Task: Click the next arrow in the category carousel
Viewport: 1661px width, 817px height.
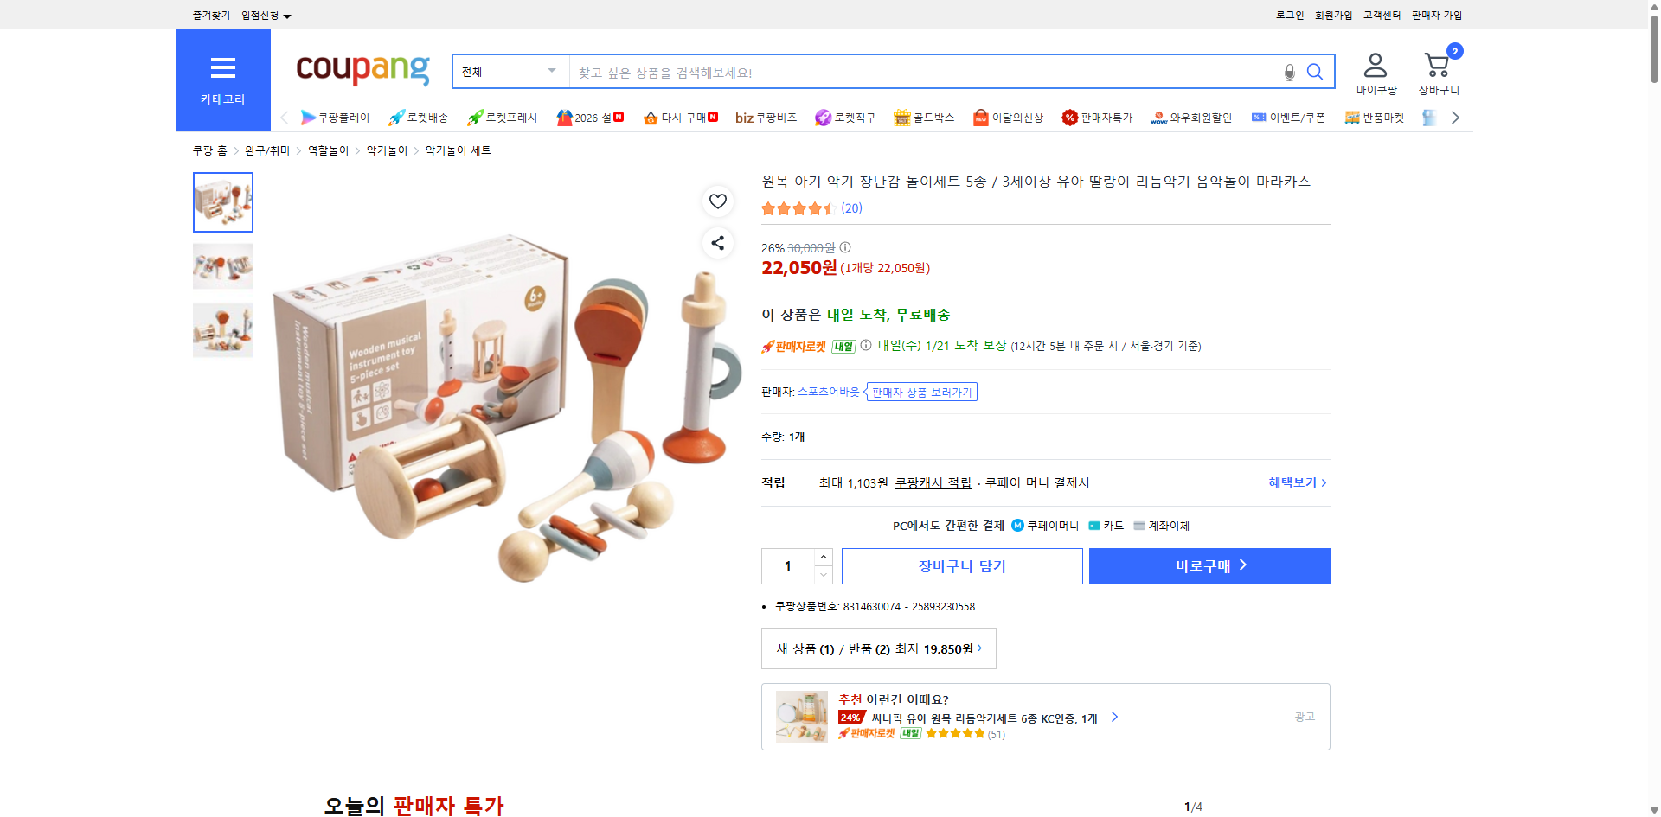Action: [1455, 117]
